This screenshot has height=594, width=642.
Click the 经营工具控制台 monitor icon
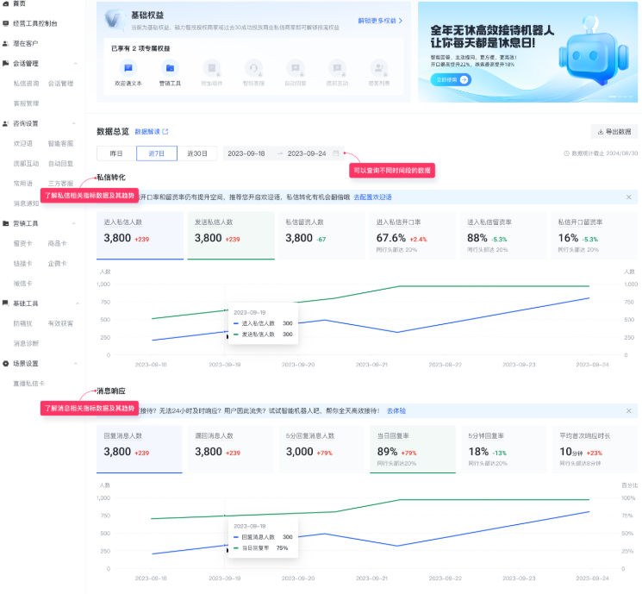(6, 23)
